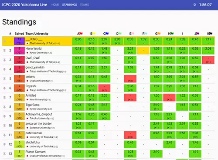The image size is (218, 160).
Task: Click the problem B yellow flag
Action: coord(94,34)
